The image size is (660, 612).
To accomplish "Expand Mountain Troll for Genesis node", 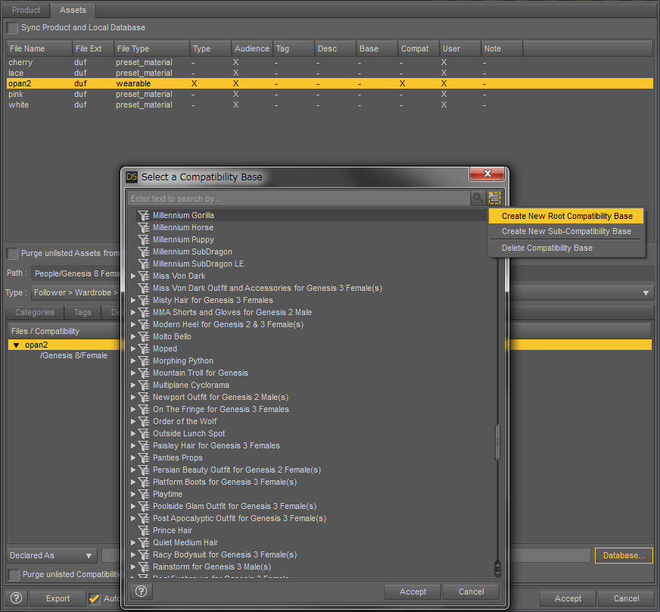I will click(133, 373).
